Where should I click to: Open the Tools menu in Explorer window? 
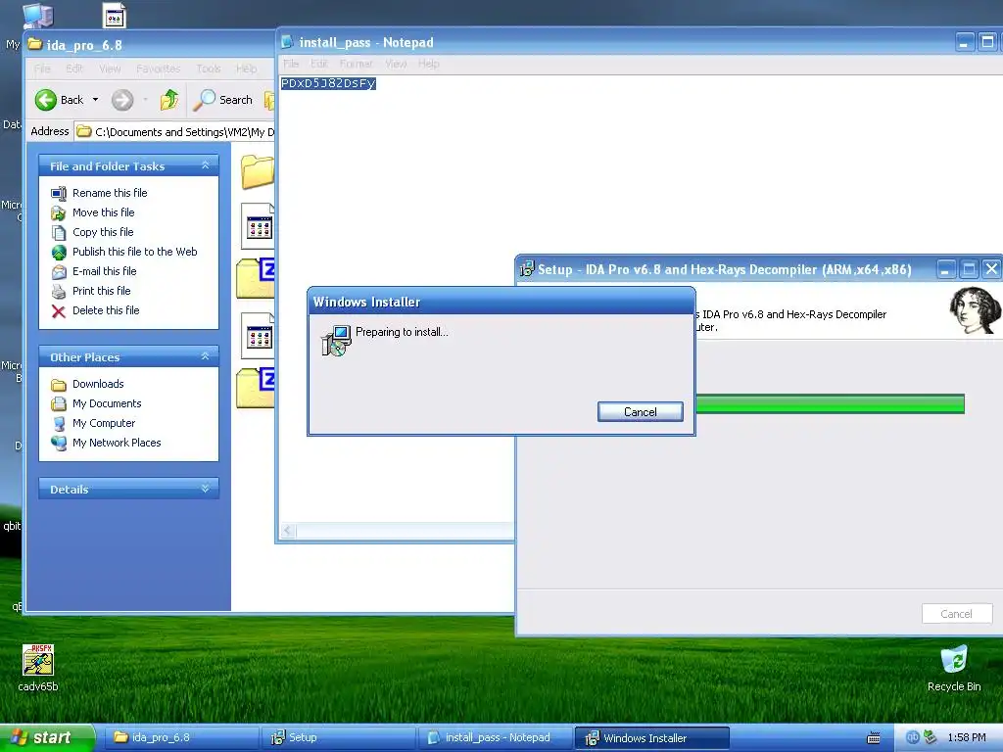pos(208,69)
